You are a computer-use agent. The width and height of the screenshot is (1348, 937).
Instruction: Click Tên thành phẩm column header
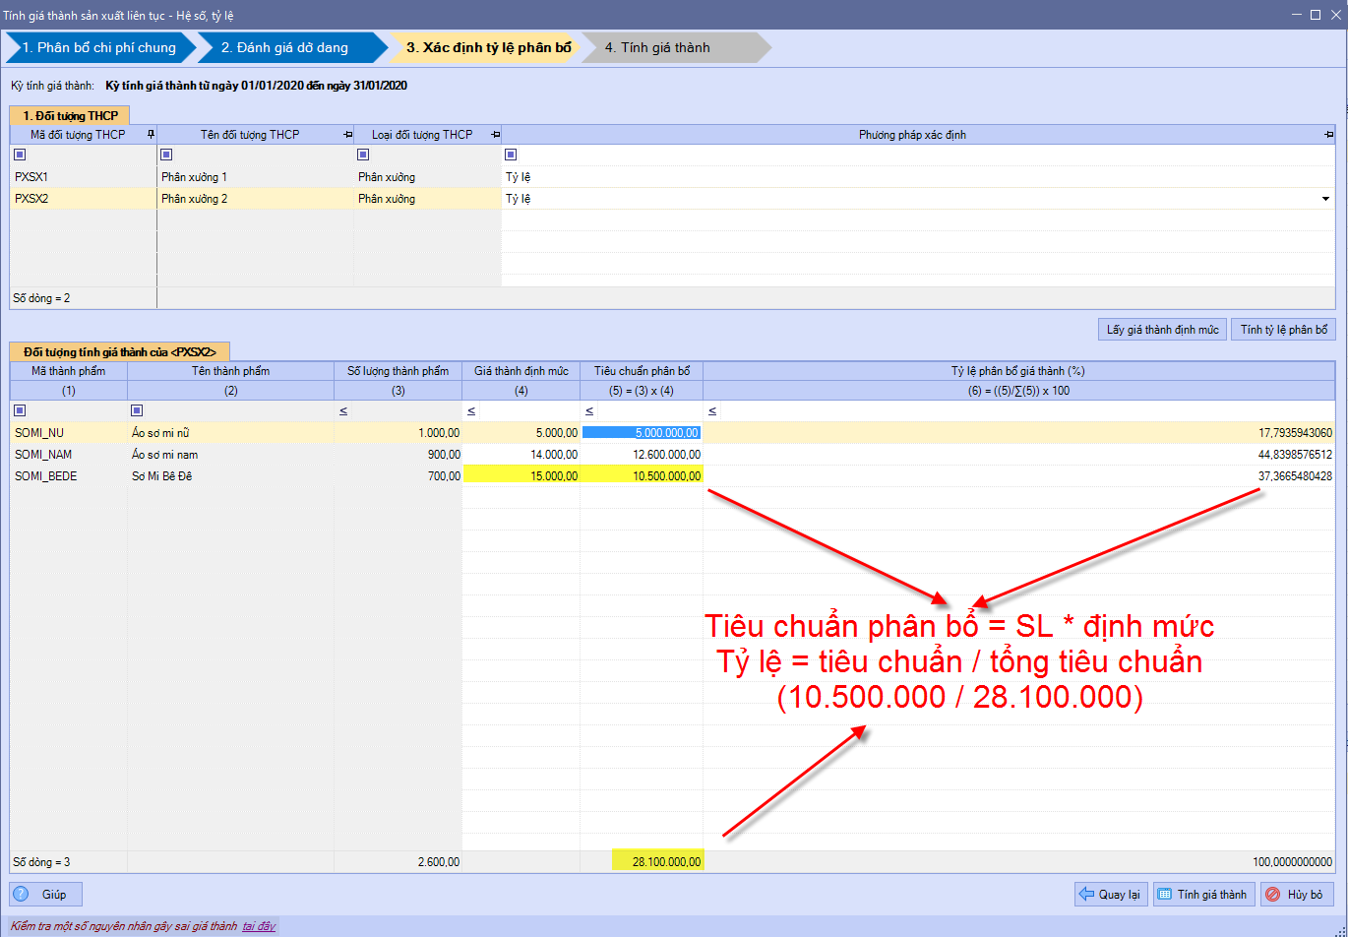[x=230, y=371]
